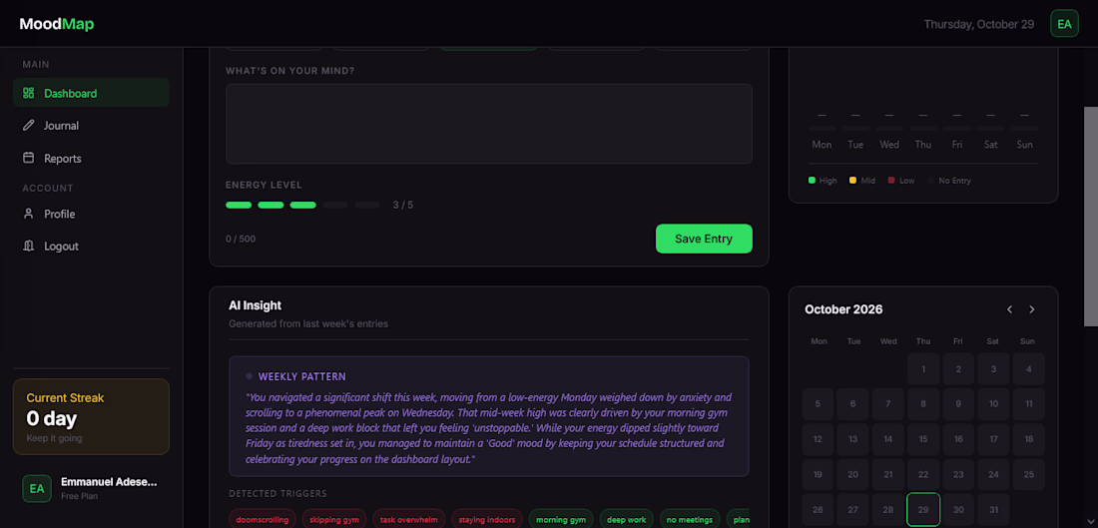1098x528 pixels.
Task: Go to next month in calendar
Action: [1031, 309]
